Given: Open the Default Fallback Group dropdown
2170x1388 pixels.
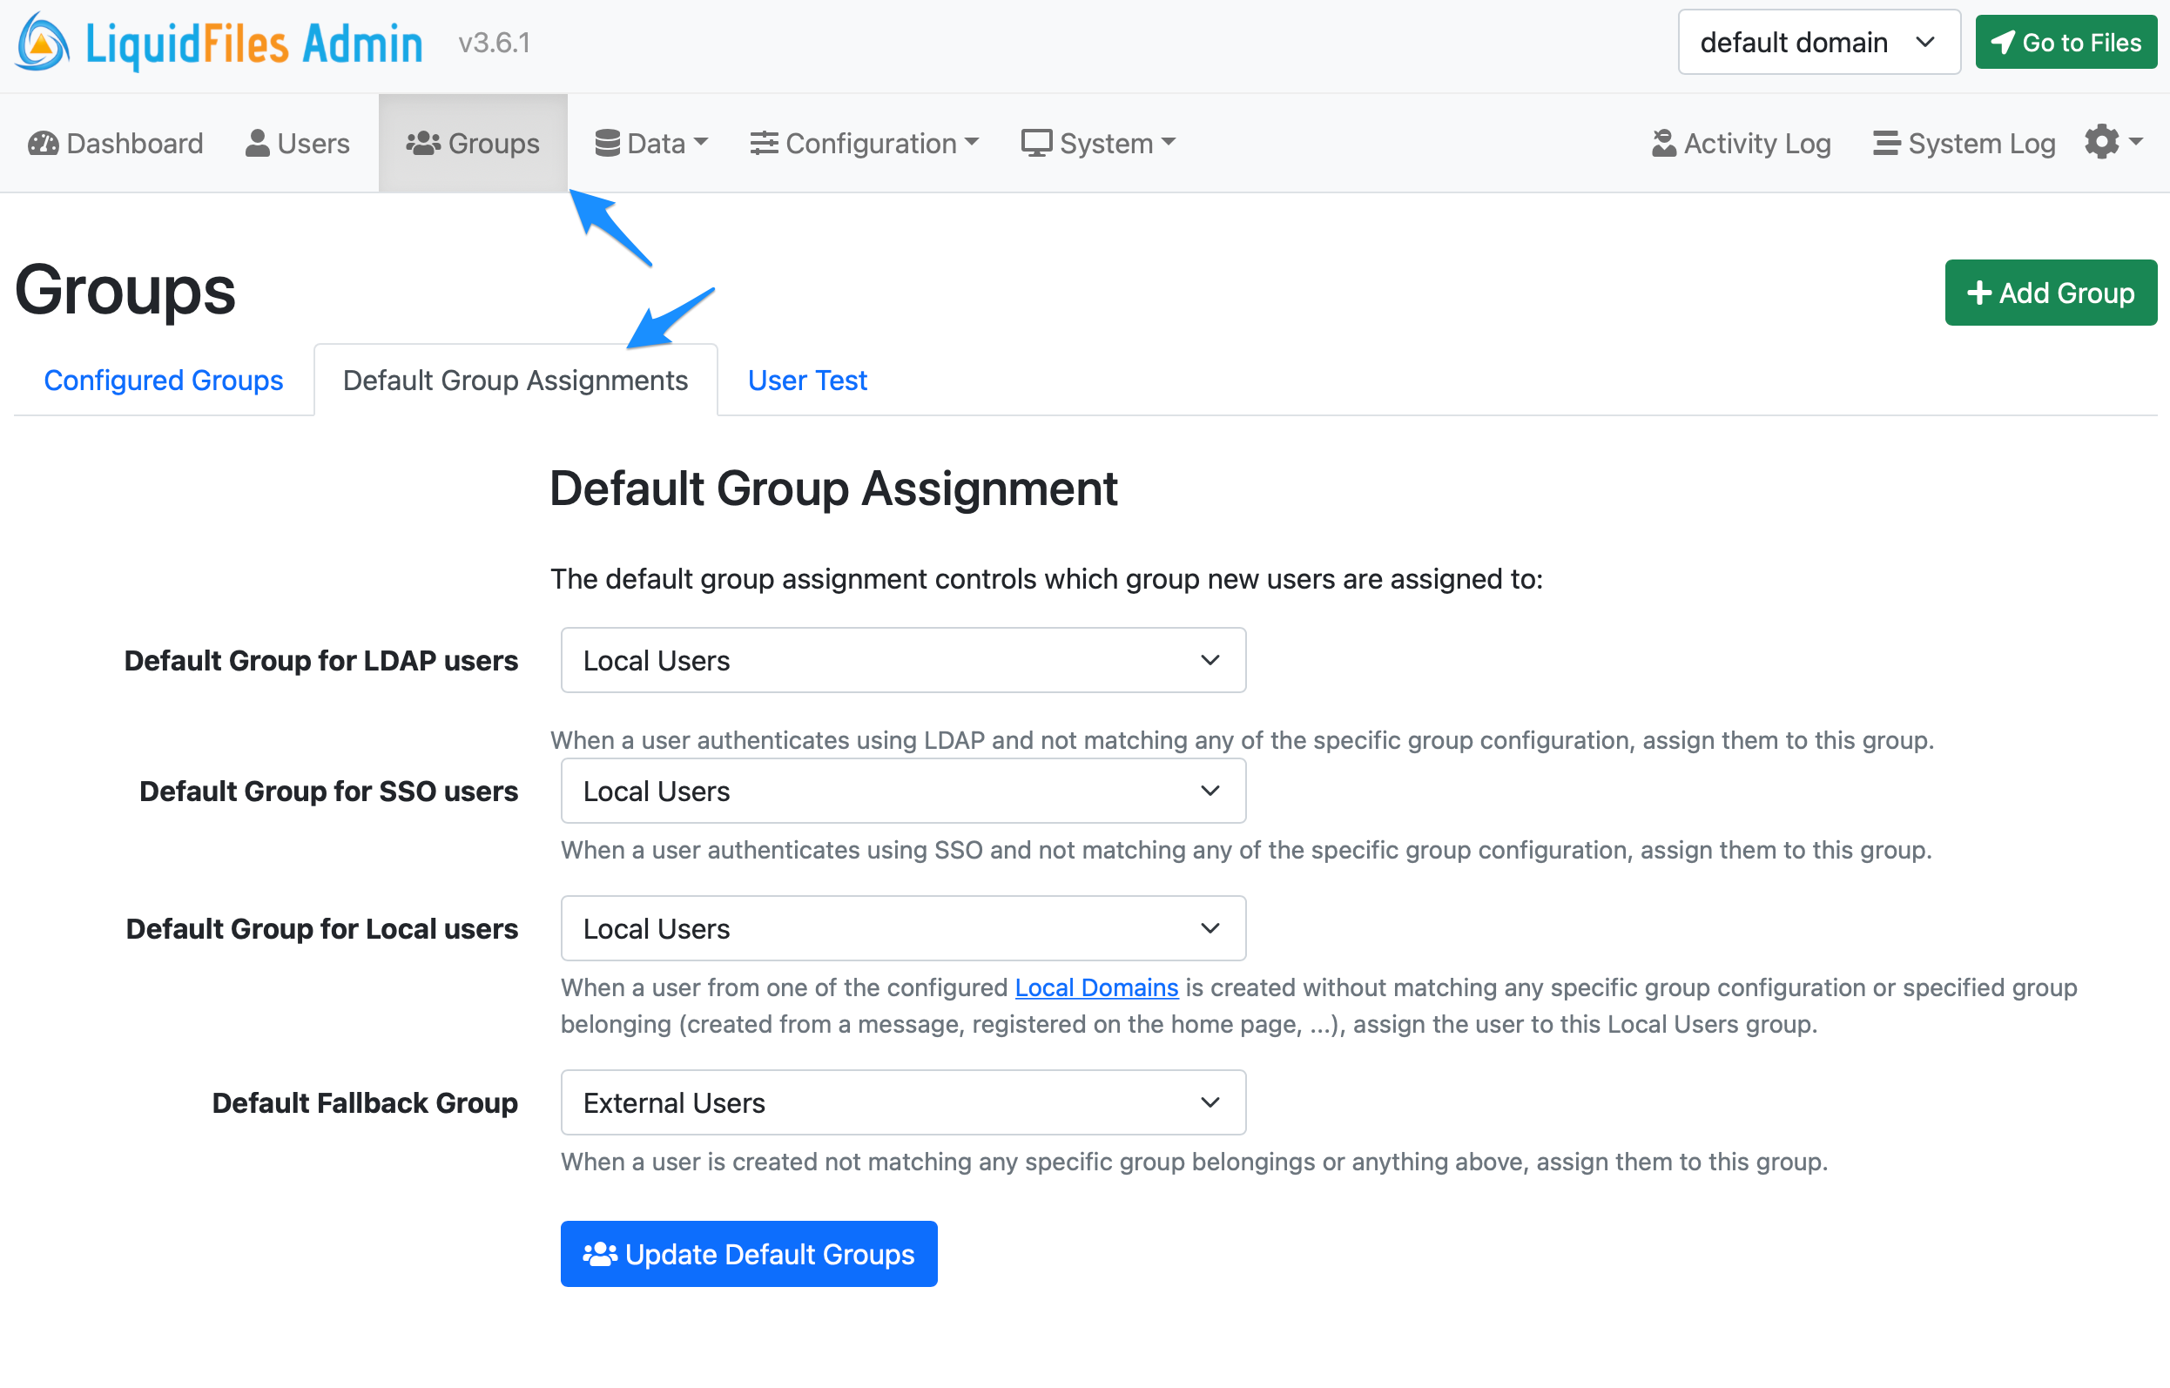Looking at the screenshot, I should coord(903,1102).
